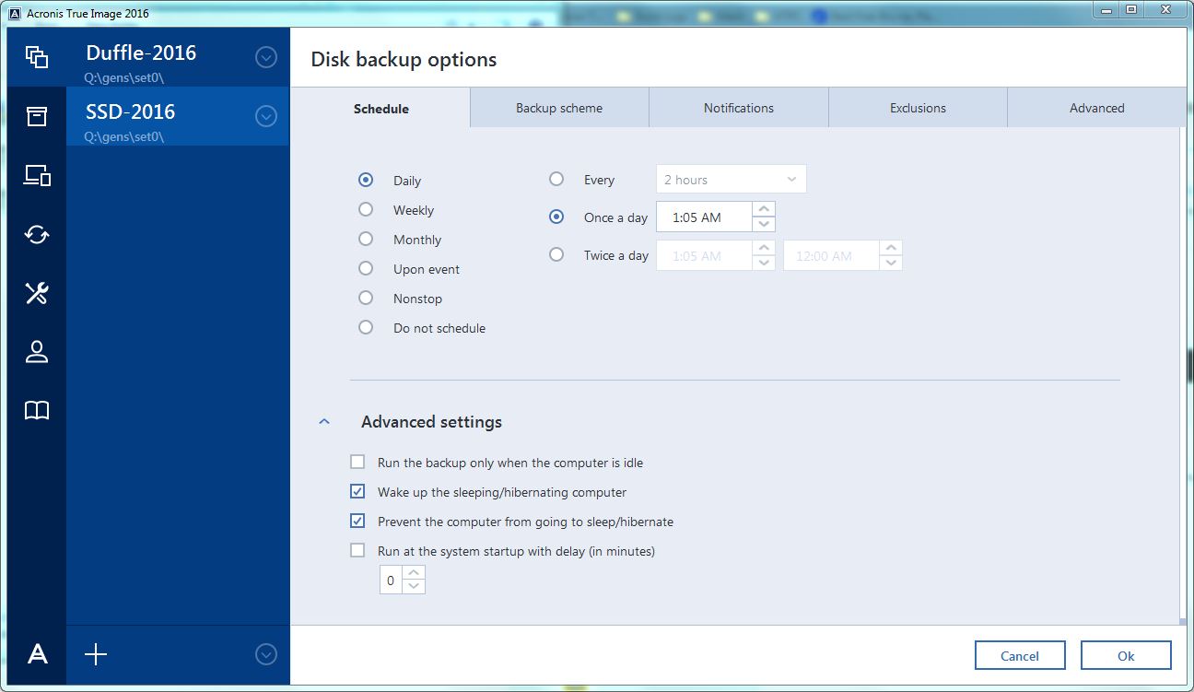Image resolution: width=1194 pixels, height=692 pixels.
Task: Open the Backup section icon in sidebar
Action: (37, 57)
